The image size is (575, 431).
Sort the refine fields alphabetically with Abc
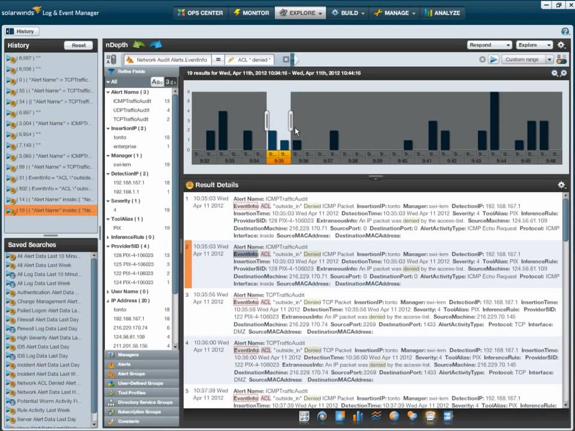point(157,82)
